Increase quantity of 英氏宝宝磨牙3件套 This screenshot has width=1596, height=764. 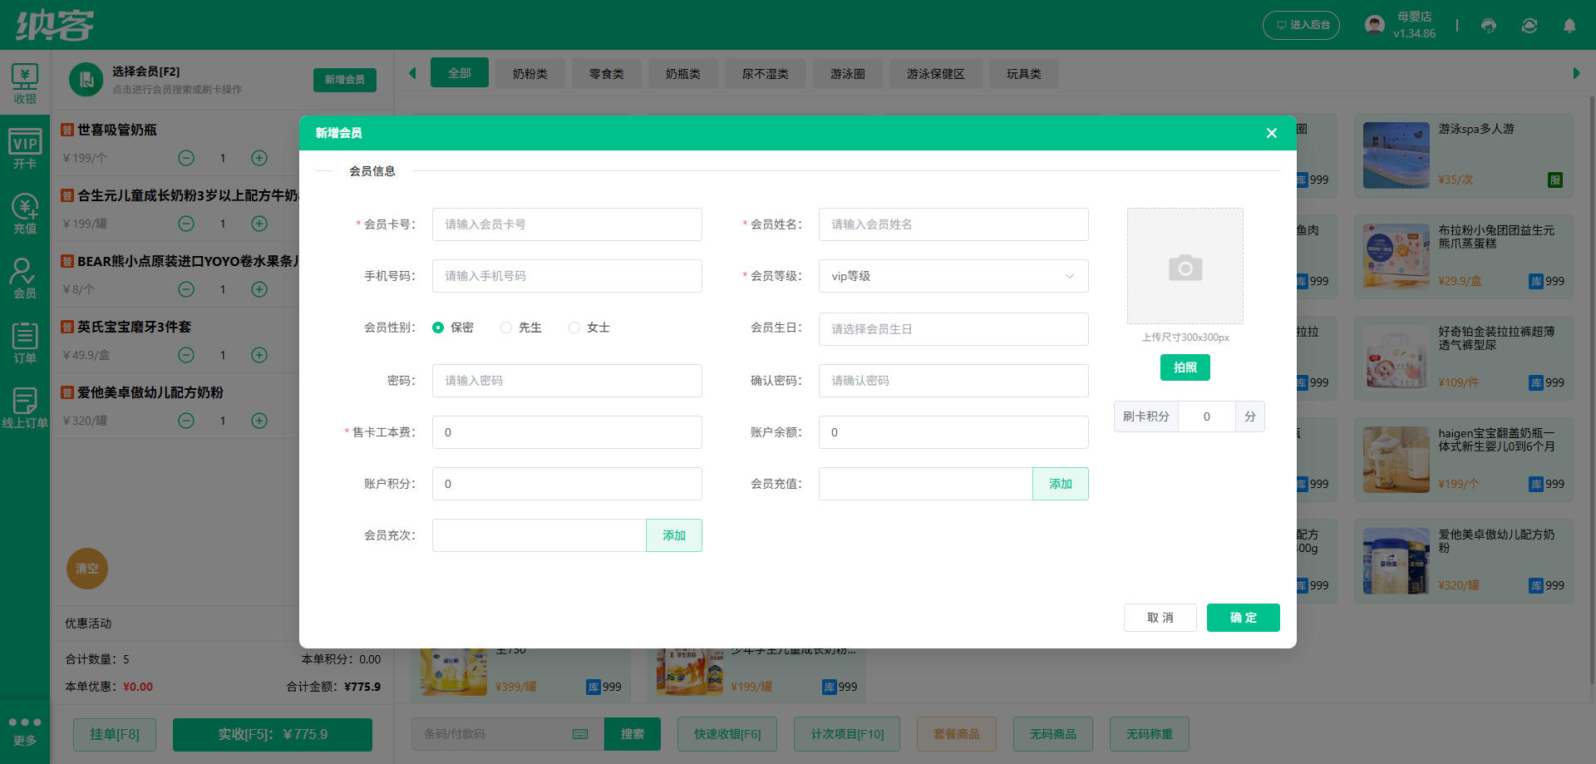tap(259, 355)
